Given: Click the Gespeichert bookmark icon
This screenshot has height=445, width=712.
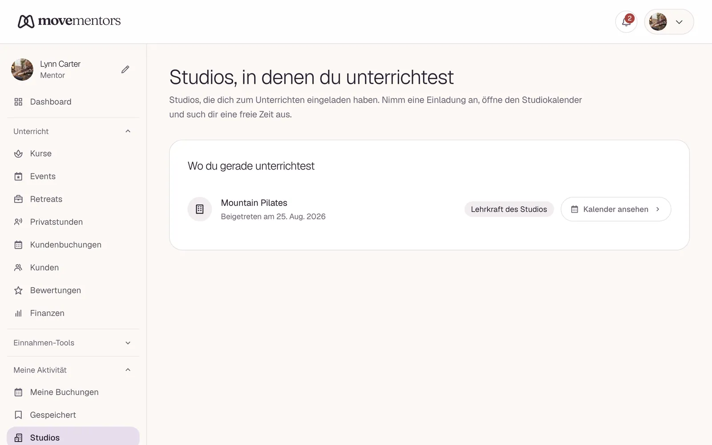Looking at the screenshot, I should 18,415.
